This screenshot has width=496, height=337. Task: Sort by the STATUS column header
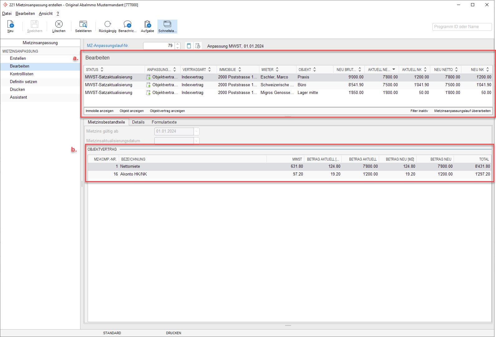click(x=114, y=69)
